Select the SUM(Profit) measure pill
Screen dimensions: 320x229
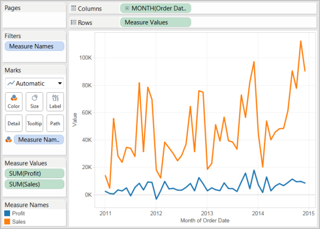(x=34, y=173)
